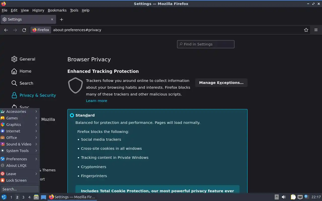Expand the Accessories submenu arrow

click(36, 112)
